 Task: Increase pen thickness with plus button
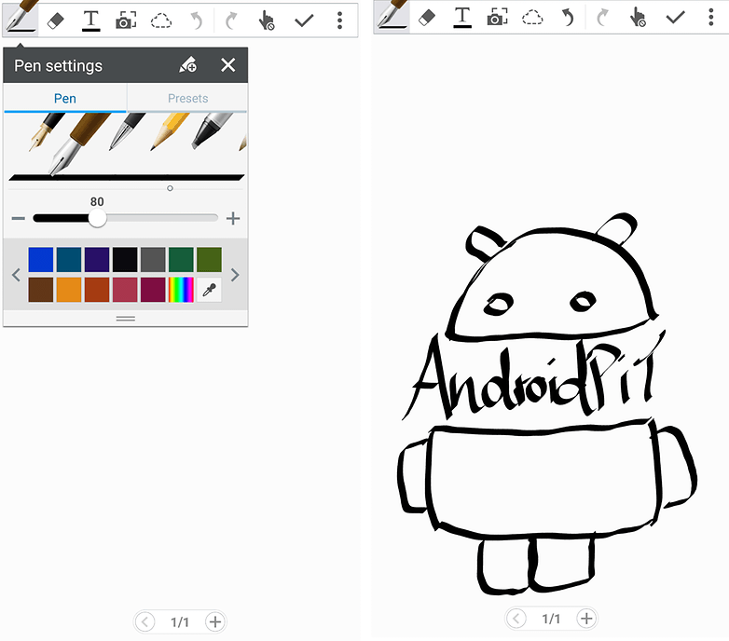[x=233, y=218]
